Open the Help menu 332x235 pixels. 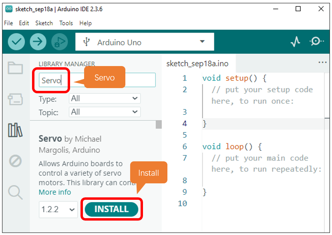pyautogui.click(x=86, y=23)
